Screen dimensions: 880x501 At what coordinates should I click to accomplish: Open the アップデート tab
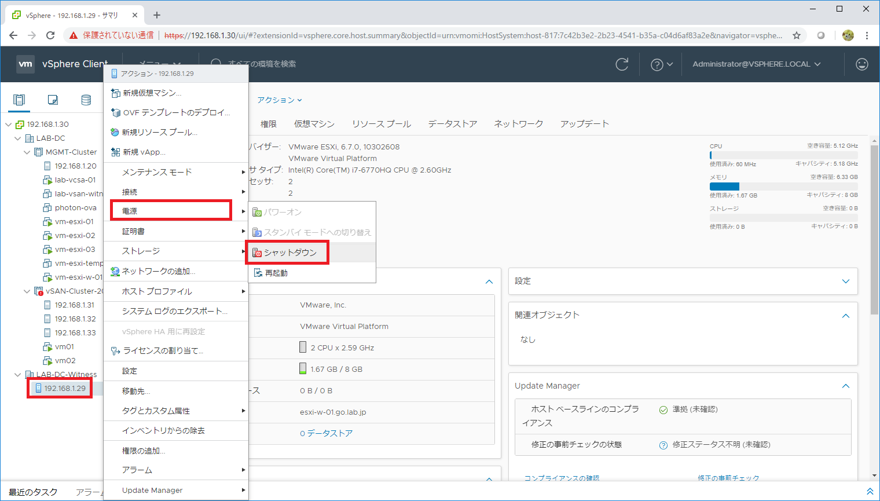[x=585, y=124]
